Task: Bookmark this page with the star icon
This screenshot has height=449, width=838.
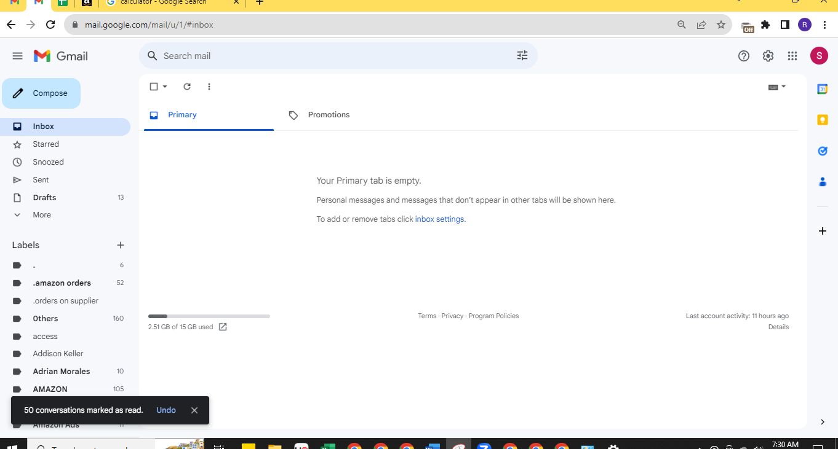Action: pyautogui.click(x=721, y=25)
